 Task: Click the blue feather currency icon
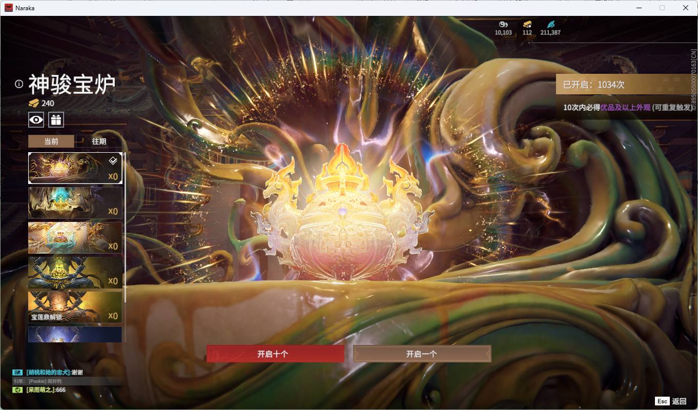(x=551, y=24)
